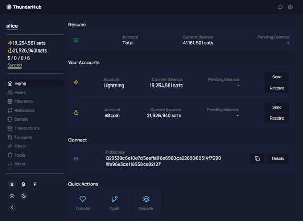The height and width of the screenshot is (221, 303).
Task: Click the heart icon on Donate card
Action: point(83,199)
